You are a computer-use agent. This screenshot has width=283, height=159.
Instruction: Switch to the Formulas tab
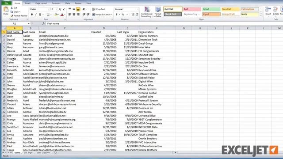(x=56, y=3)
